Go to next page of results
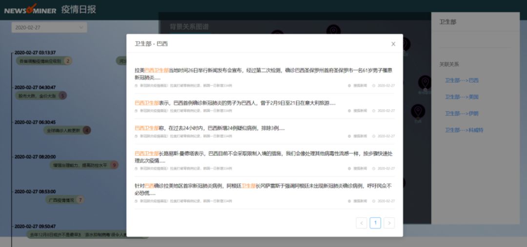527x247 pixels. [389, 223]
